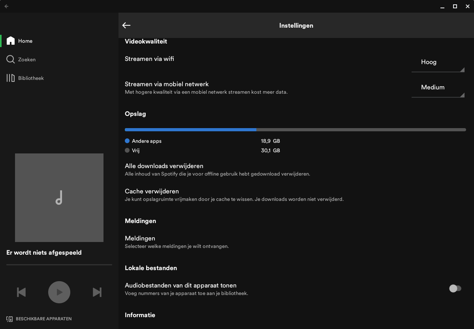The width and height of the screenshot is (474, 329).
Task: Click Cache verwijderen
Action: (295, 195)
